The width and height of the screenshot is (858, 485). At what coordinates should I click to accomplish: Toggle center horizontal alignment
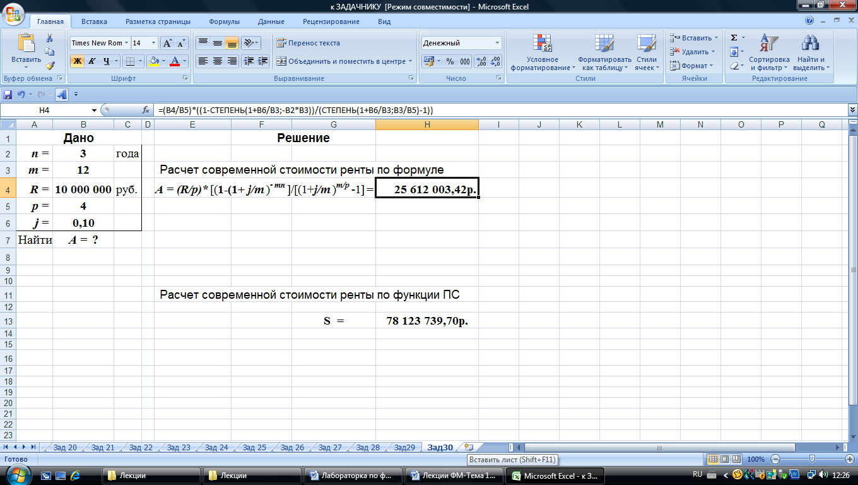[x=218, y=61]
